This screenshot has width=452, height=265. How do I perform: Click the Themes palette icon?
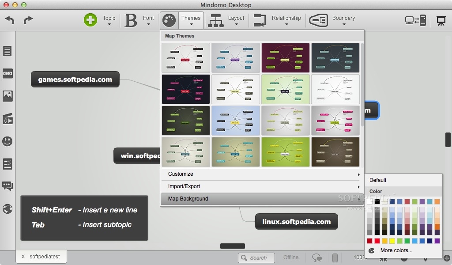(x=169, y=20)
